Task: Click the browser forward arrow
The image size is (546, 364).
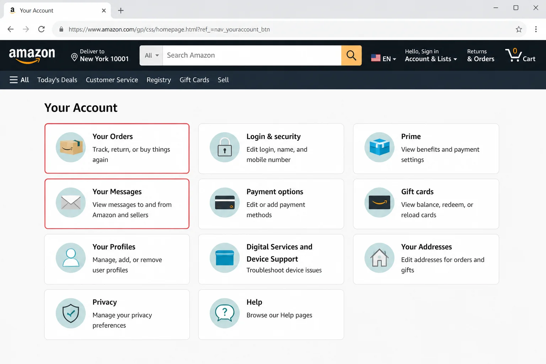Action: point(26,29)
